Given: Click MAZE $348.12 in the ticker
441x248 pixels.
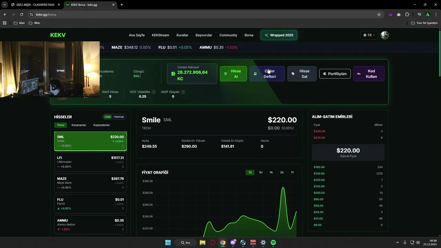Looking at the screenshot, I should (x=131, y=47).
